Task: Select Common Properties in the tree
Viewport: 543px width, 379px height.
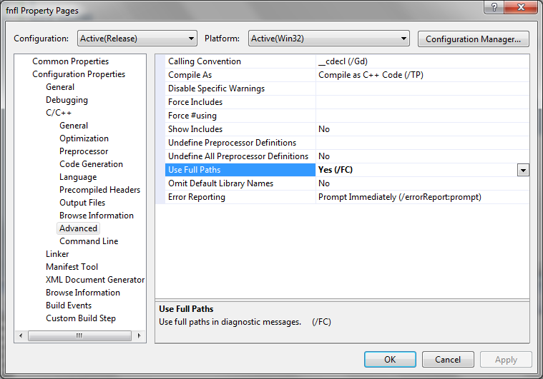Action: pos(70,61)
